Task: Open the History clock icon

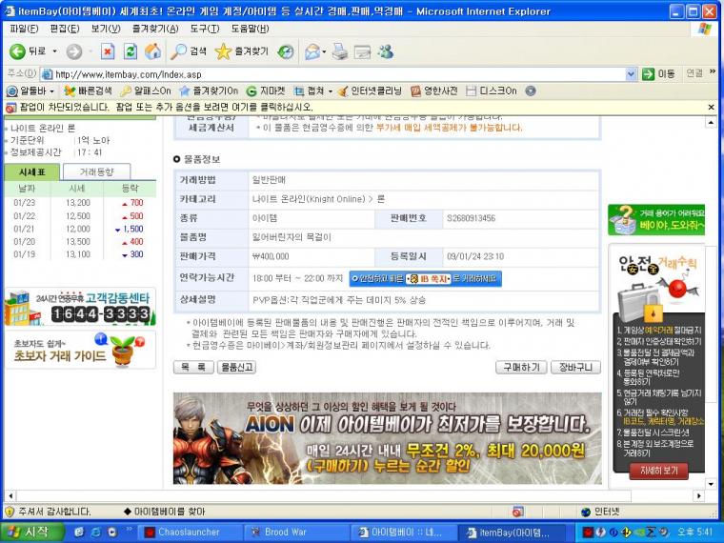Action: pos(286,51)
